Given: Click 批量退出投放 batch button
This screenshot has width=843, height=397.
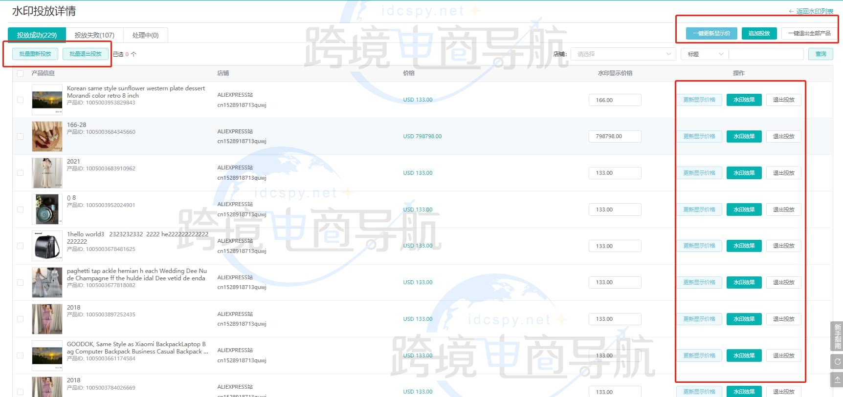Looking at the screenshot, I should [x=86, y=54].
